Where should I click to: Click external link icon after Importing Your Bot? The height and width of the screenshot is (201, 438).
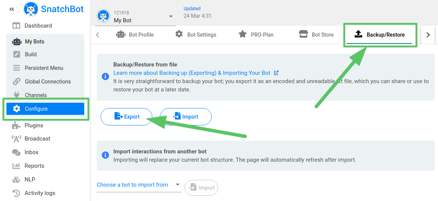coord(276,73)
